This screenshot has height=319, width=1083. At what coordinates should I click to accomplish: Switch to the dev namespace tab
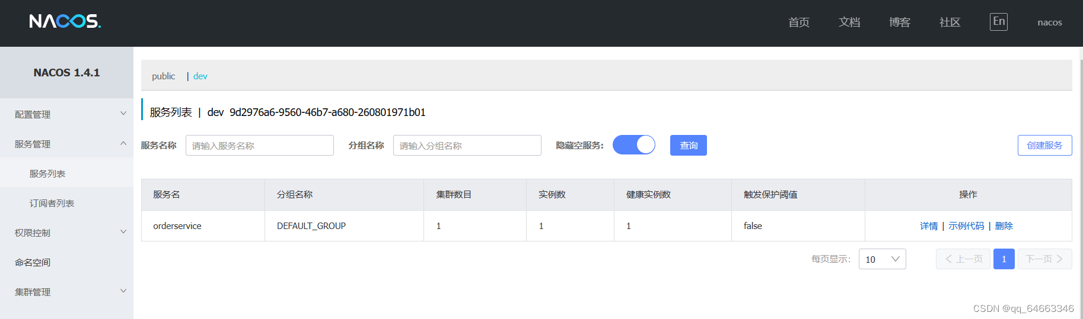click(x=200, y=76)
